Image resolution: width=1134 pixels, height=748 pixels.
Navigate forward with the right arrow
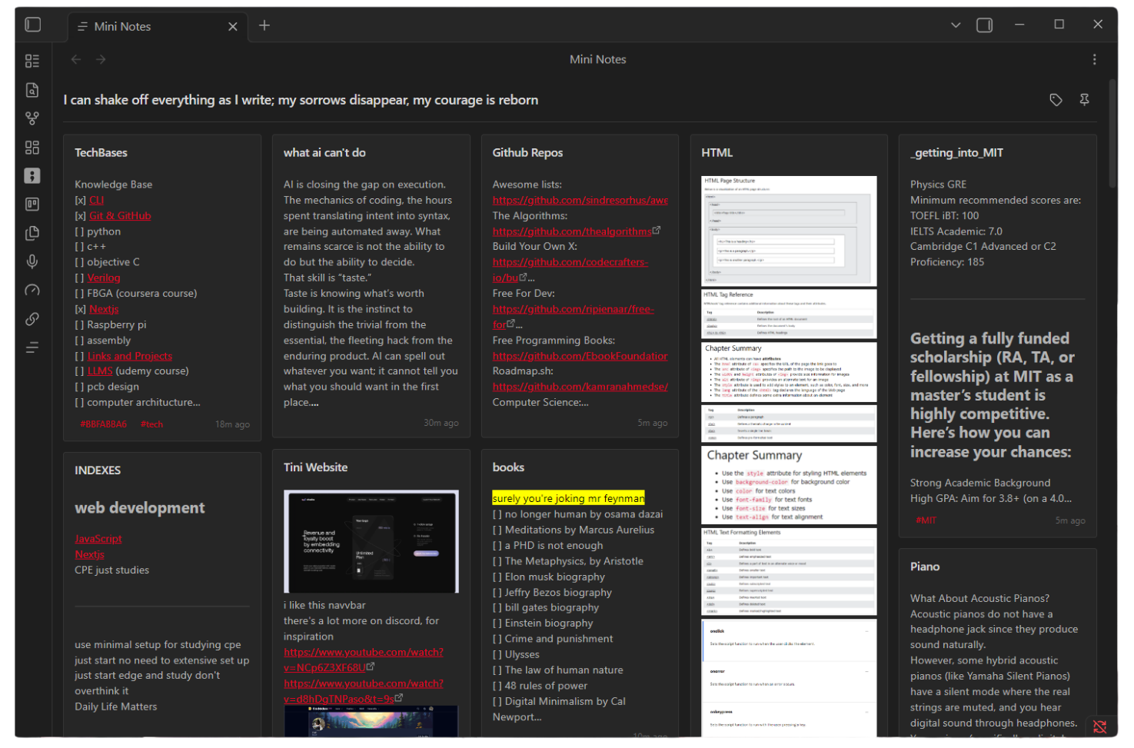(101, 59)
